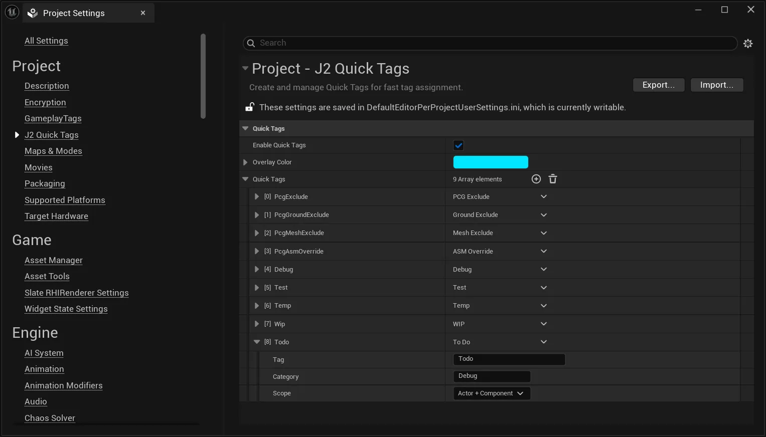Select J2 Quick Tags in sidebar

(52, 135)
